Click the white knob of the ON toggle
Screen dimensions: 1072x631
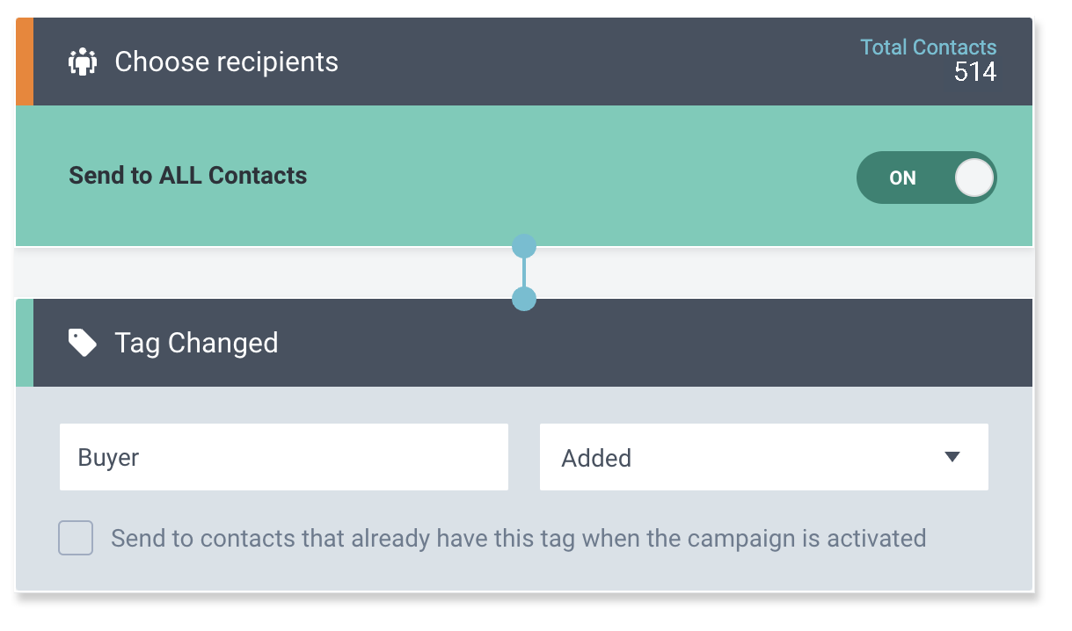(974, 178)
